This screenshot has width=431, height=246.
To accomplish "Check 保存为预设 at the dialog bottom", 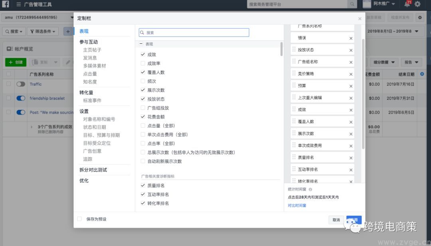I will (x=79, y=219).
